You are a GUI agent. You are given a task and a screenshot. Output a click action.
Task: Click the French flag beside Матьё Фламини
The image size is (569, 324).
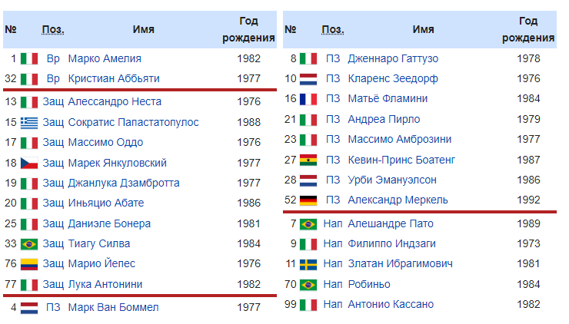tap(308, 98)
